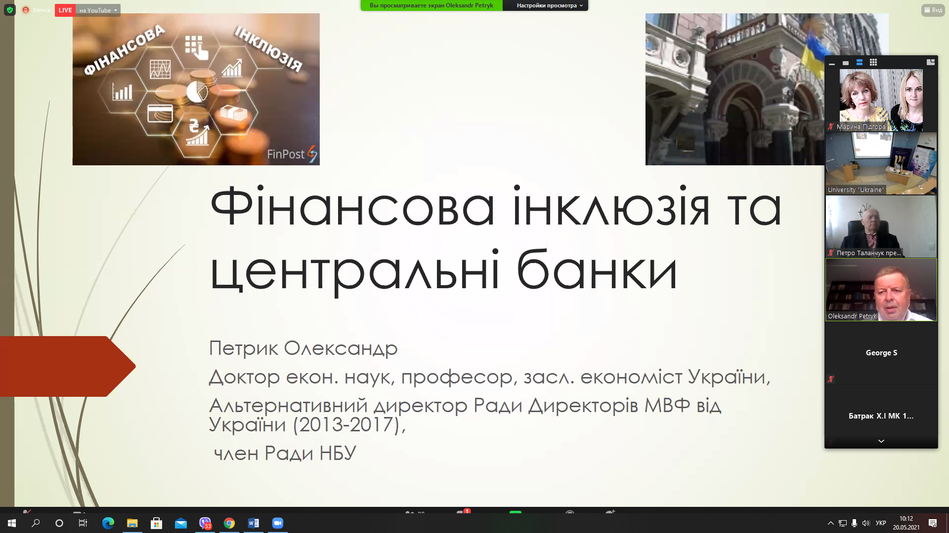Click the swap shared screen with video icon
This screenshot has height=533, width=949.
coord(931,62)
